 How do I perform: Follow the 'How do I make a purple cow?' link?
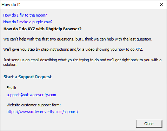coord(28,22)
